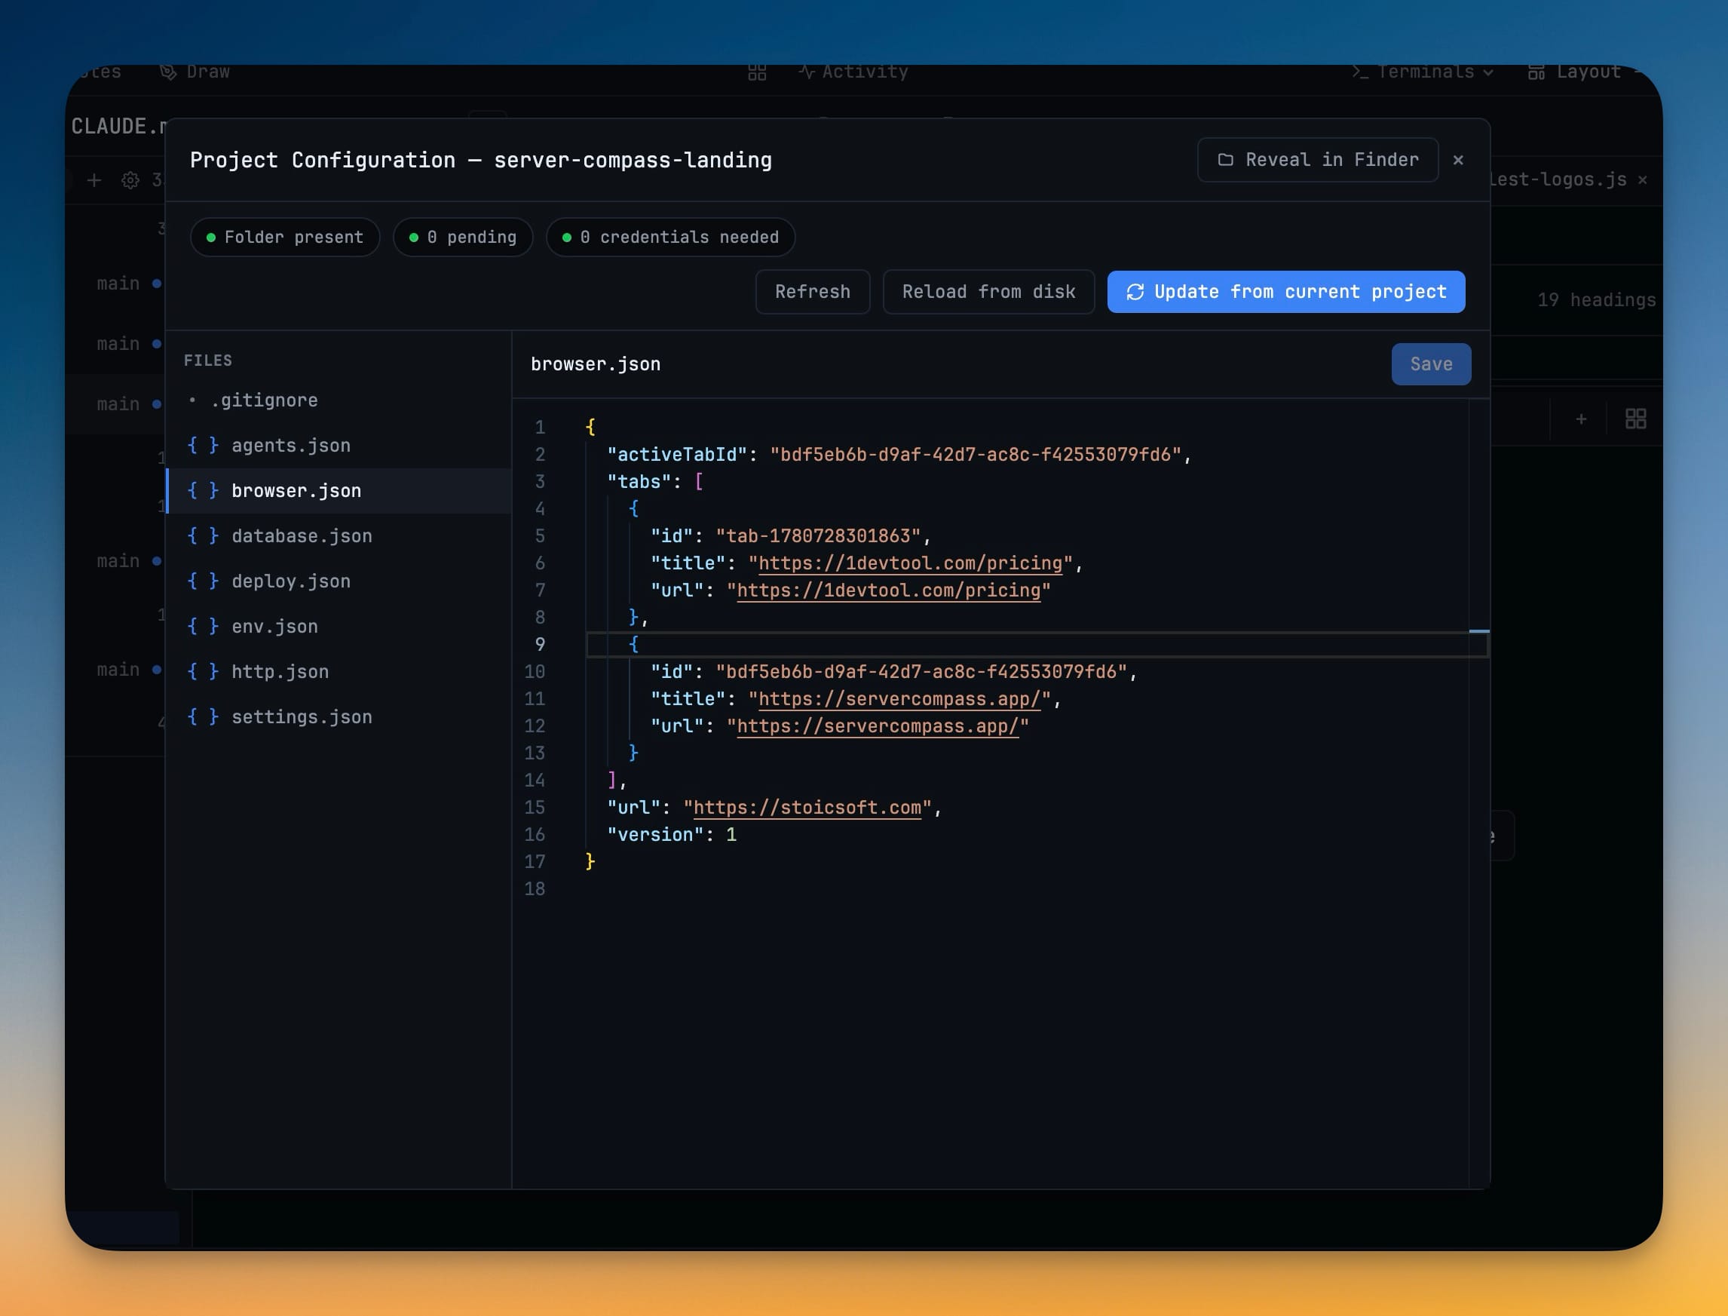Click the braces icon beside agents.json

[x=203, y=445]
